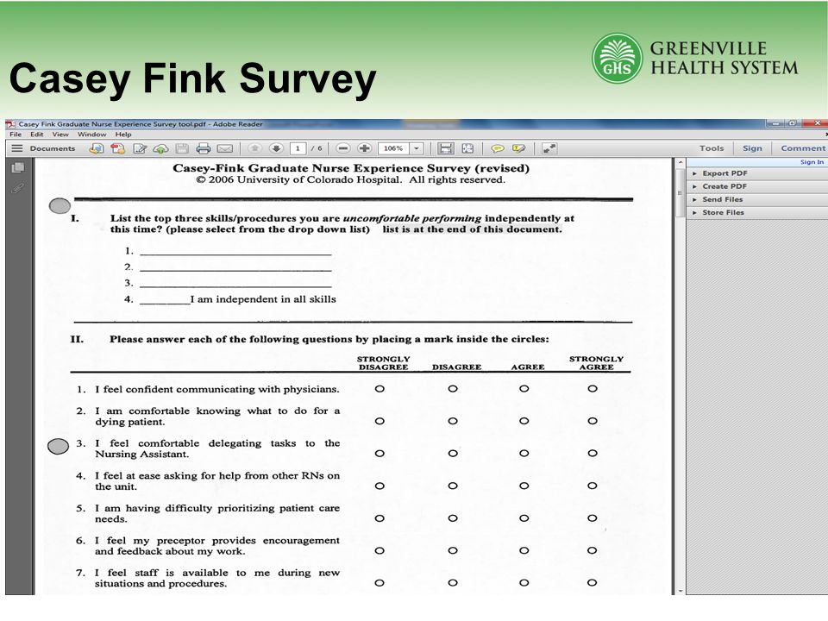Open the zoom level dropdown arrow

417,148
